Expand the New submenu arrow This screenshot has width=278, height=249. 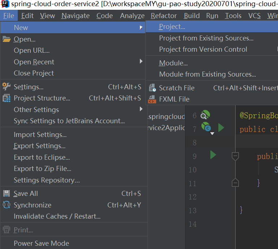coord(141,27)
